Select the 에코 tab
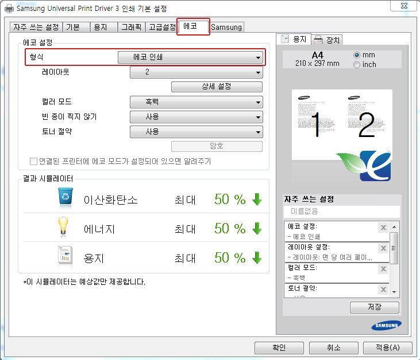This screenshot has width=420, height=360. (x=193, y=26)
